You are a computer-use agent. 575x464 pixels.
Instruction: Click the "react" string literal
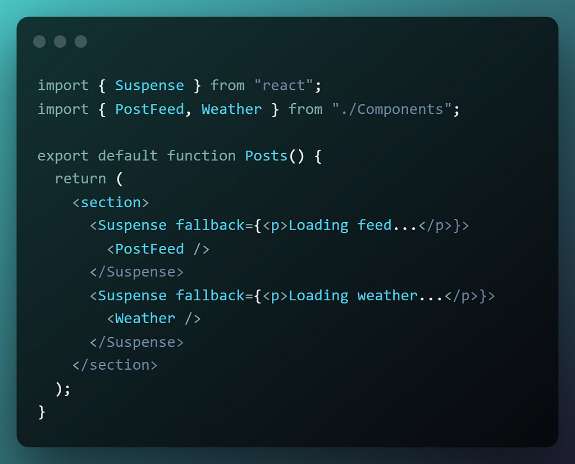[x=284, y=86]
